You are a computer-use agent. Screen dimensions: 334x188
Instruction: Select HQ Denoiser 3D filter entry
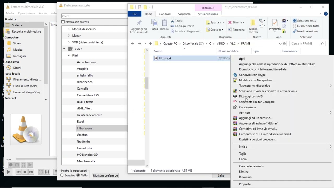(x=87, y=155)
